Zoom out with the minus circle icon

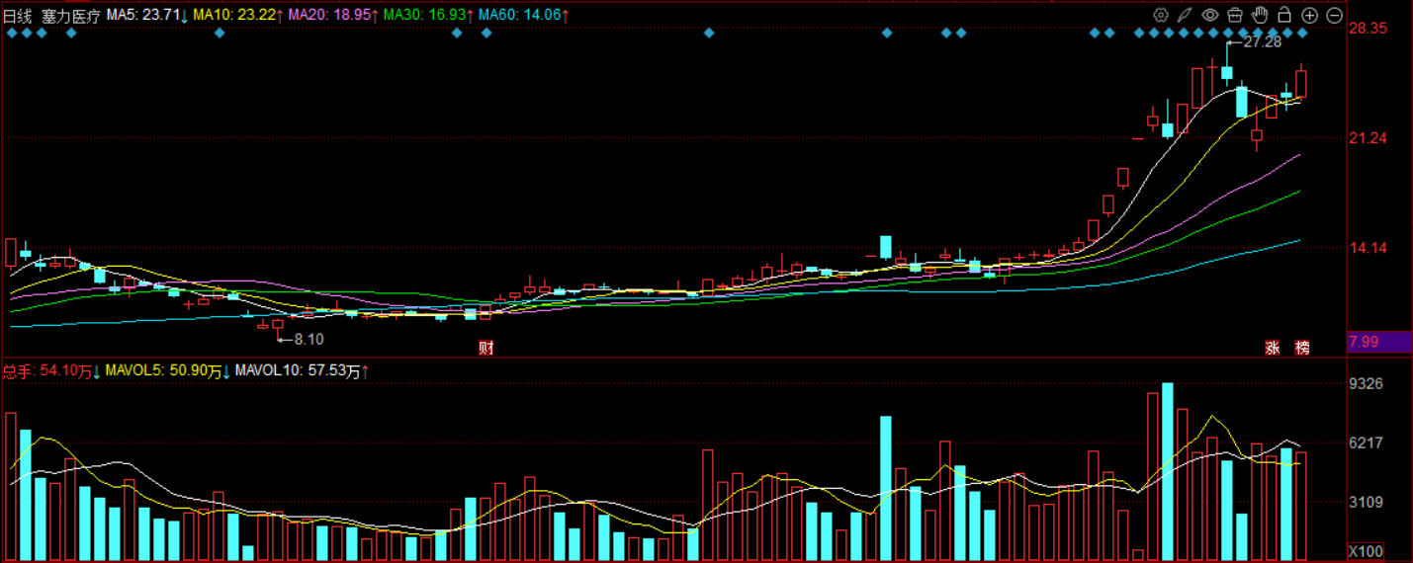1334,15
